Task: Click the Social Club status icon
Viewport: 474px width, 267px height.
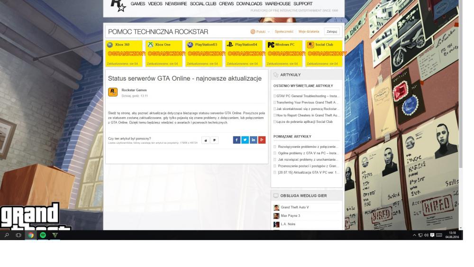Action: point(310,45)
